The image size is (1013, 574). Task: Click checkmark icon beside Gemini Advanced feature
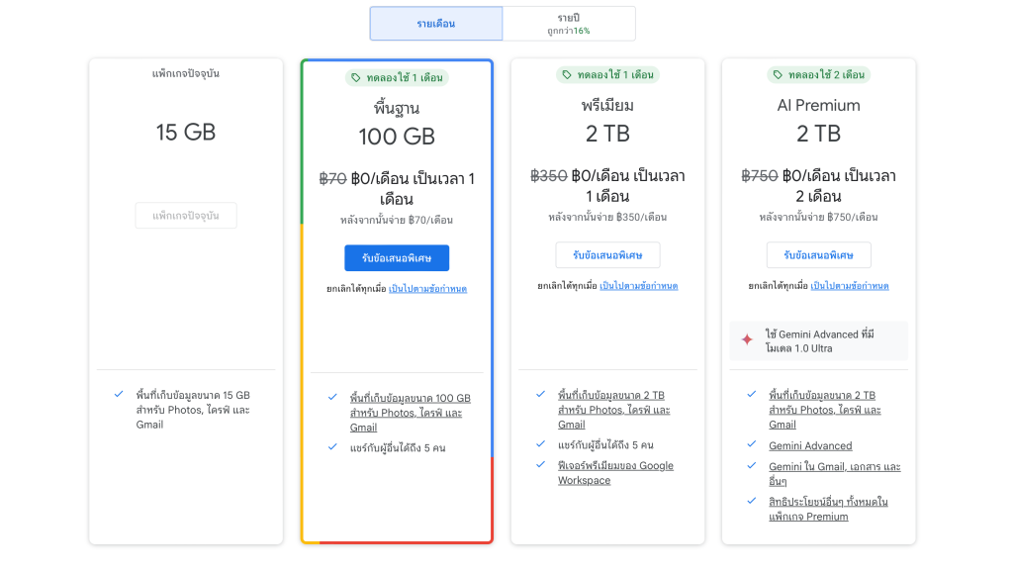752,445
